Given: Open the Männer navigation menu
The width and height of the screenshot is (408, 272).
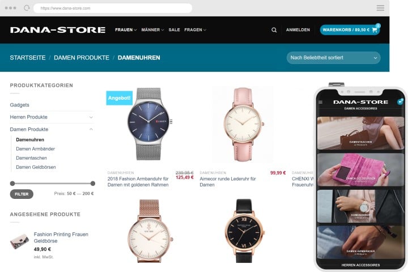Looking at the screenshot, I should pyautogui.click(x=152, y=30).
